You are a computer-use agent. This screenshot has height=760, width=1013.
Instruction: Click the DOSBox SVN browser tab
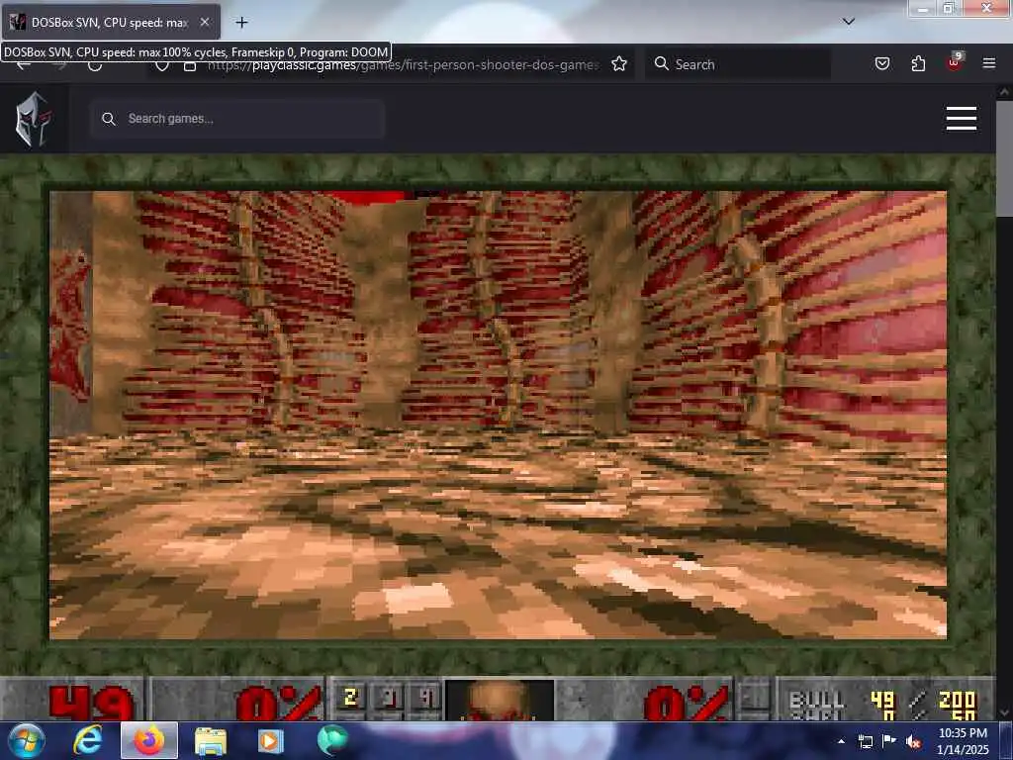tap(111, 23)
